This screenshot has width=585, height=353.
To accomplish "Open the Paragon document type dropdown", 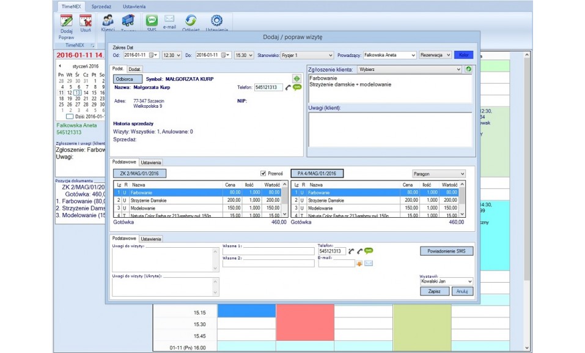I will (462, 174).
